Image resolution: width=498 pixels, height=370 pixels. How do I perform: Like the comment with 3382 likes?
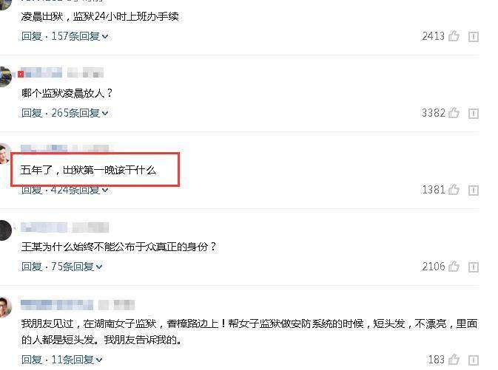pos(454,112)
